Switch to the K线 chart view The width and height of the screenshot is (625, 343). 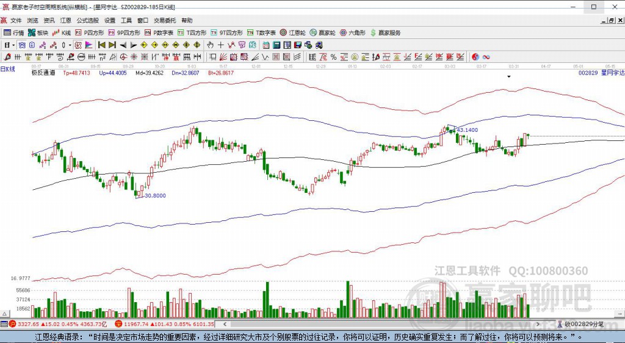click(62, 33)
